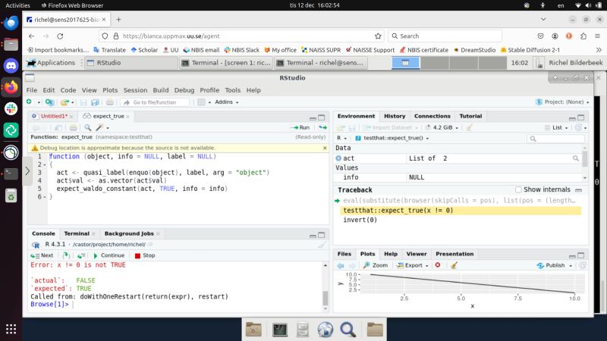Open the 4.2 GiB memory usage dropdown
607x341 pixels.
[442, 127]
